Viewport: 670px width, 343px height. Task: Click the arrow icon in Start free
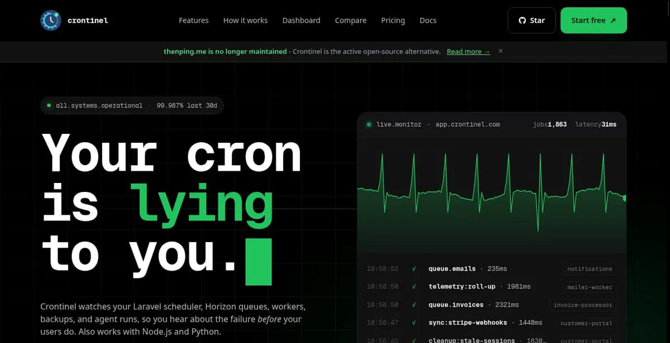[613, 21]
